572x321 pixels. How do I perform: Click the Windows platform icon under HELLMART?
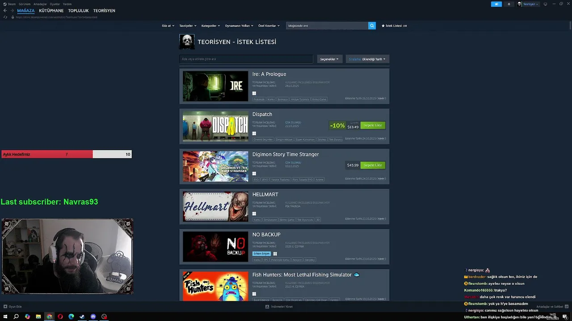pos(254,214)
